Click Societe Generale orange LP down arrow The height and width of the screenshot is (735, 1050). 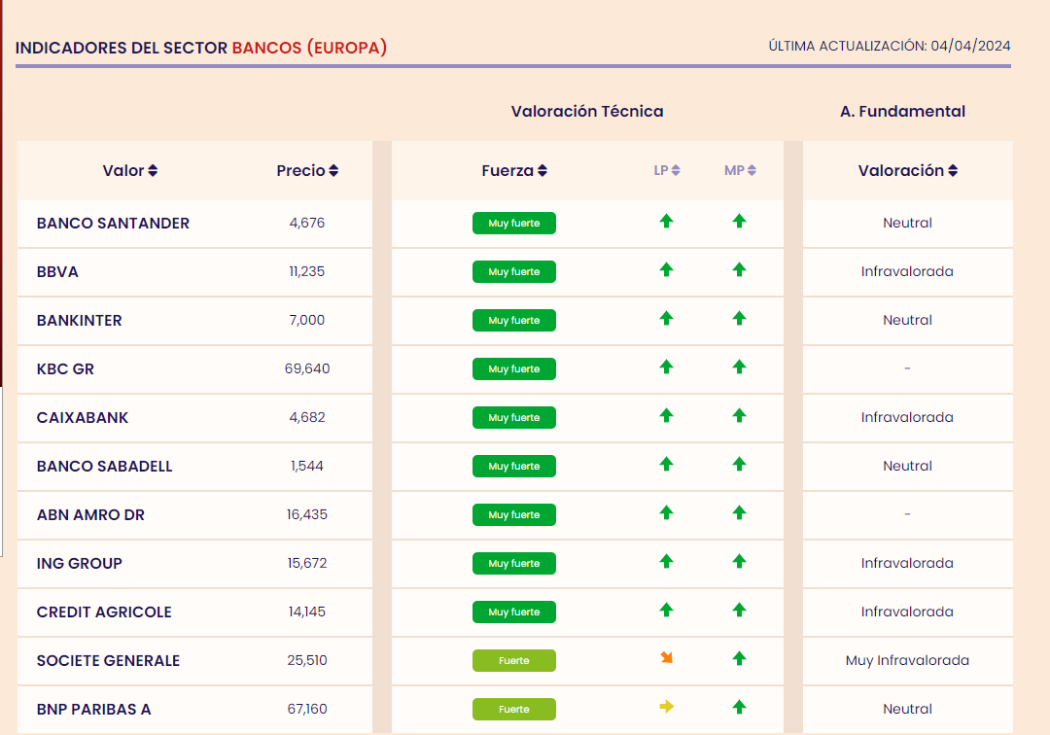pyautogui.click(x=666, y=658)
